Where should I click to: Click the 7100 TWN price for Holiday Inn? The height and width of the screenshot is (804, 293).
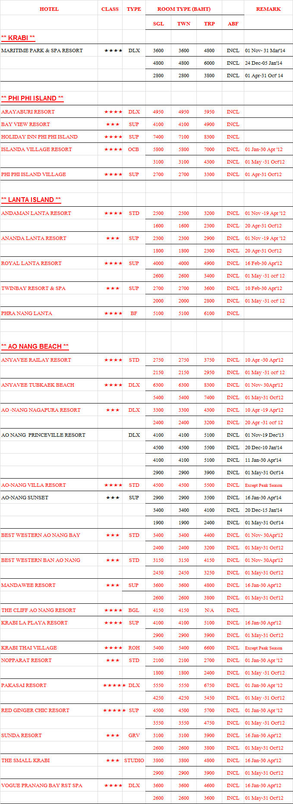(184, 137)
